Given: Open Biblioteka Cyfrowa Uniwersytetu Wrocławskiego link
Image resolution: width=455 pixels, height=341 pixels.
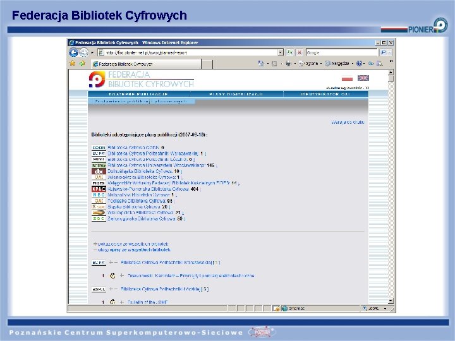Looking at the screenshot, I should coord(157,165).
